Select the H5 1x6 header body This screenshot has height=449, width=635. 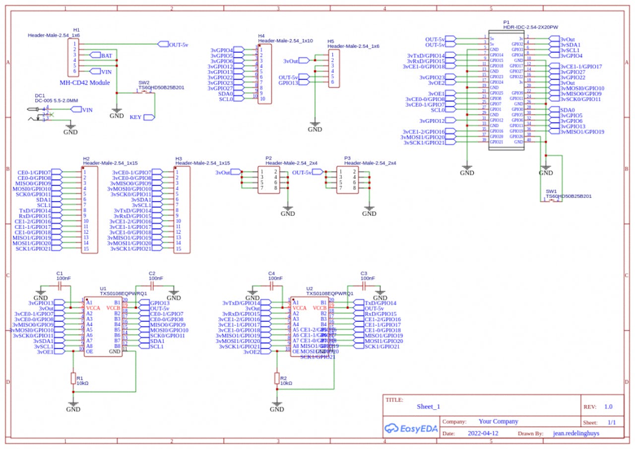[x=333, y=68]
